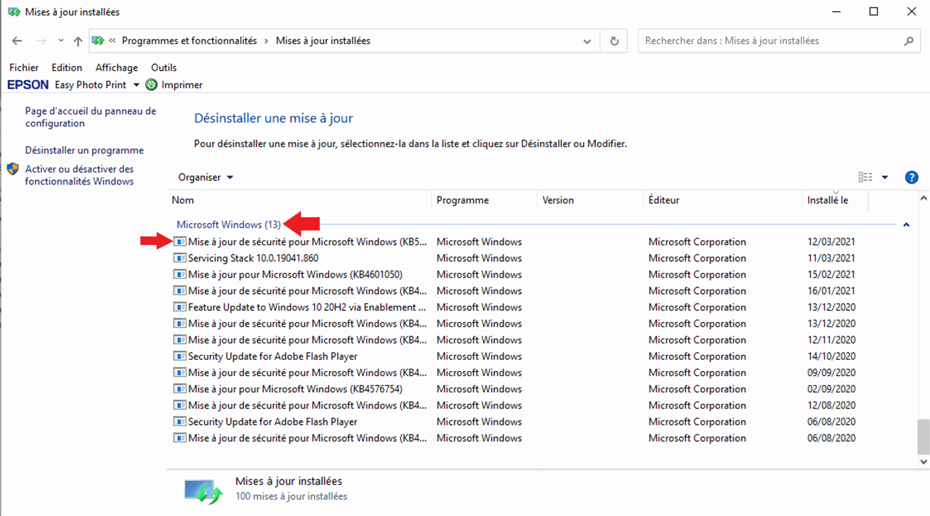Click the EPSON logo in toolbar

tap(28, 85)
